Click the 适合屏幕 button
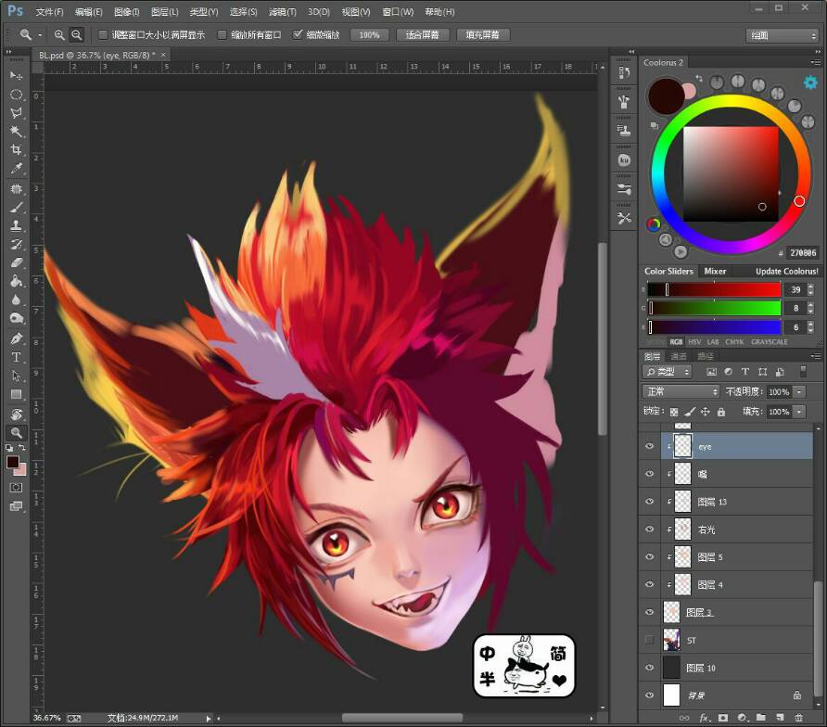Image resolution: width=827 pixels, height=727 pixels. (x=423, y=35)
